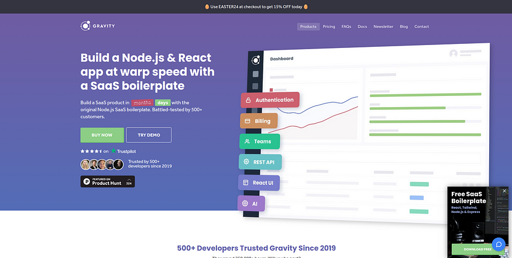Image resolution: width=512 pixels, height=258 pixels.
Task: Click the user avatar in dashboard mockup
Action: (x=453, y=54)
